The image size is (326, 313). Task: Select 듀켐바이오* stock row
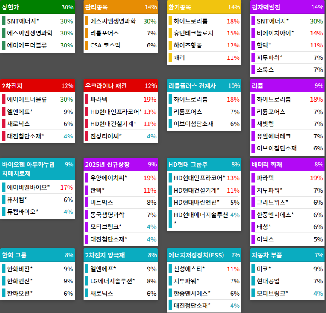click(x=38, y=212)
